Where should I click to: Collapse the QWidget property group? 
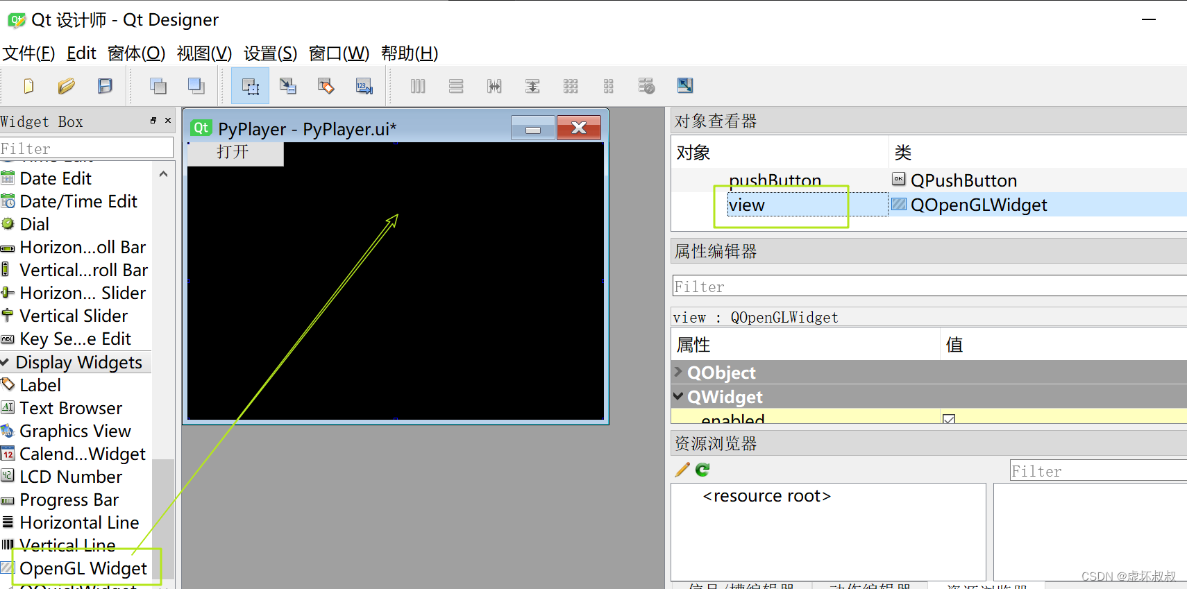click(x=678, y=396)
